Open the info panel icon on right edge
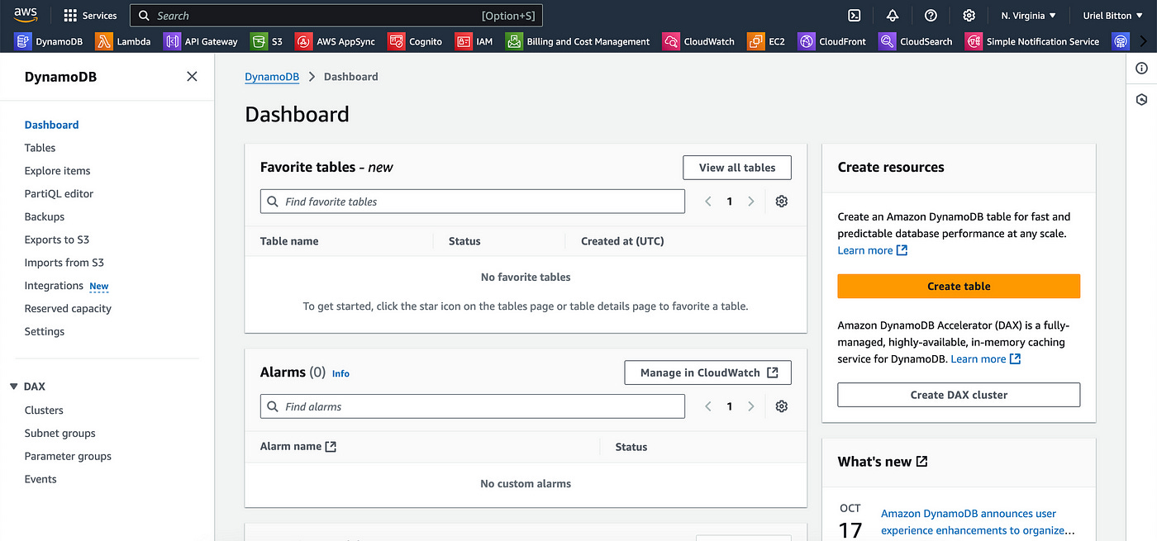Image resolution: width=1157 pixels, height=541 pixels. (1141, 69)
